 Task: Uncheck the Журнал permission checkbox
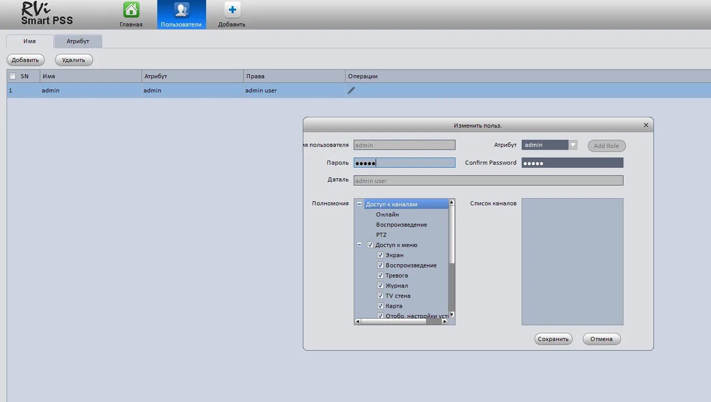pyautogui.click(x=380, y=286)
